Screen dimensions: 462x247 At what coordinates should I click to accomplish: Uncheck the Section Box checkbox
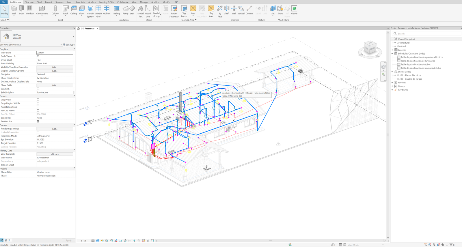click(38, 121)
